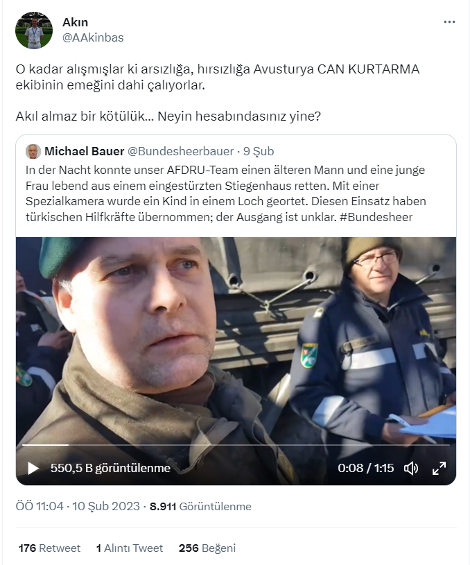The width and height of the screenshot is (470, 565).
Task: Show the 256 Beğeni likes list
Action: pyautogui.click(x=207, y=548)
